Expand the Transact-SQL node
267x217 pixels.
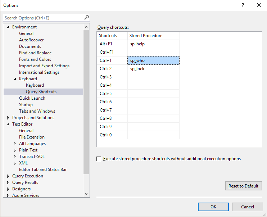[15, 157]
